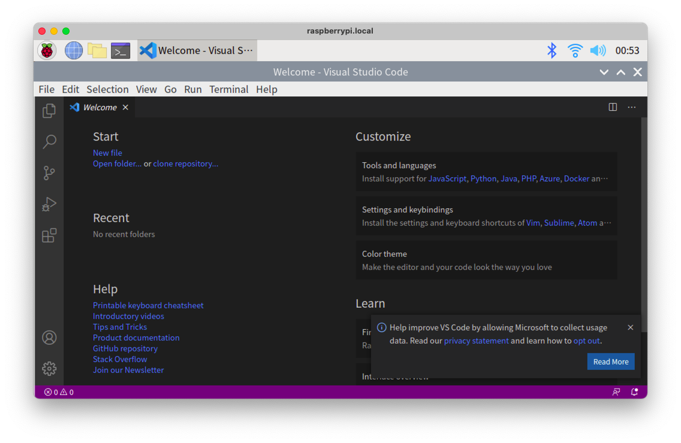Split the editor using the split icon
This screenshot has width=681, height=443.
coord(612,107)
